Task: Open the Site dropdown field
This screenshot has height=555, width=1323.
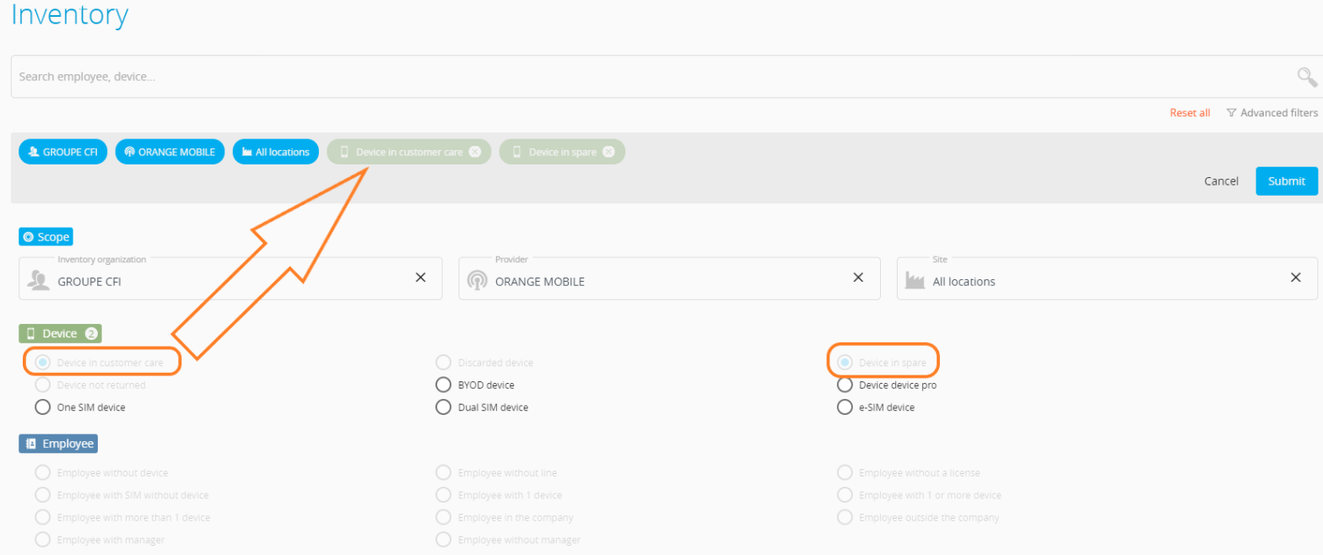Action: (1097, 282)
